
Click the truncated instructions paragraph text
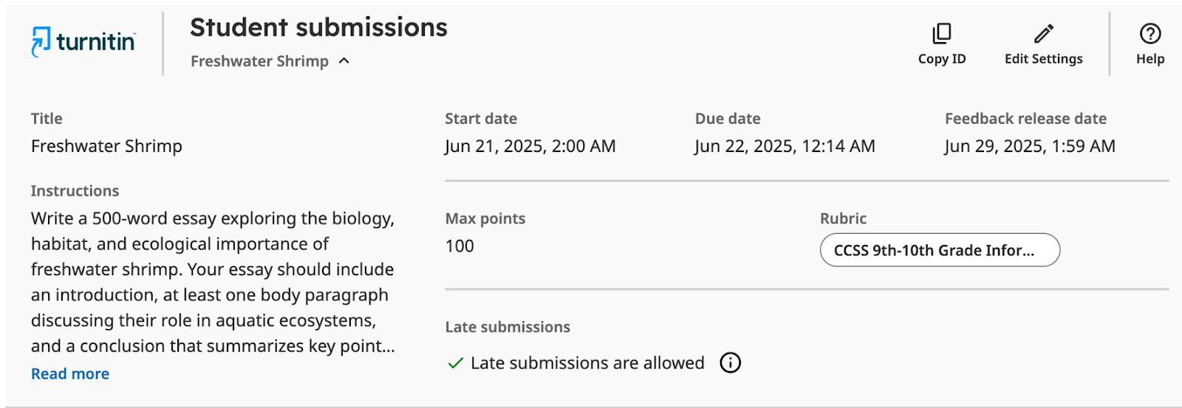click(x=213, y=282)
